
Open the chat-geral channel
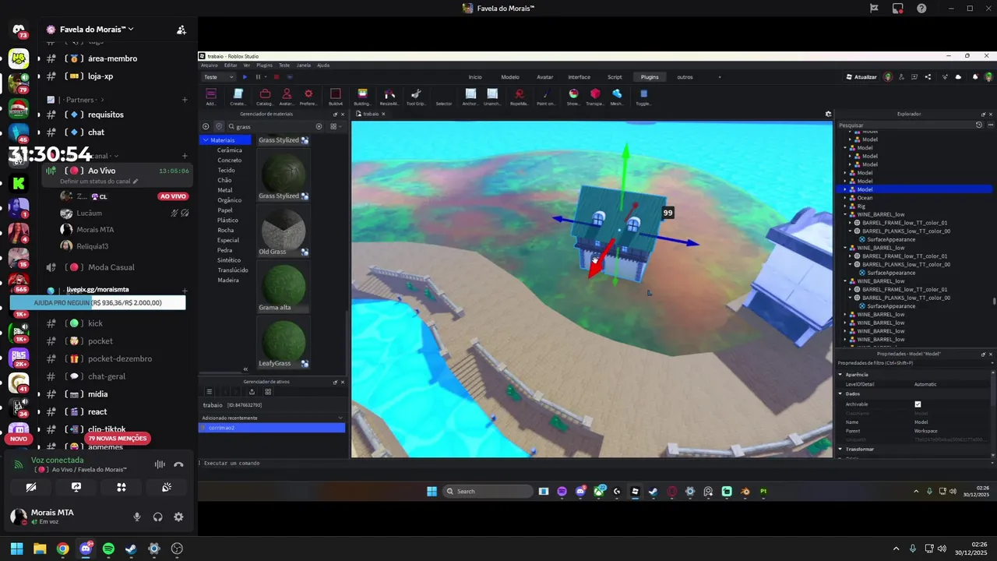pos(106,376)
